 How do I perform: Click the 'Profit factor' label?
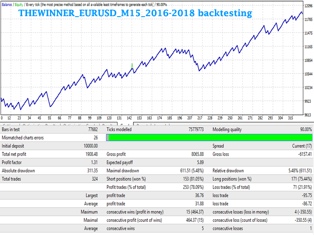click(12, 162)
